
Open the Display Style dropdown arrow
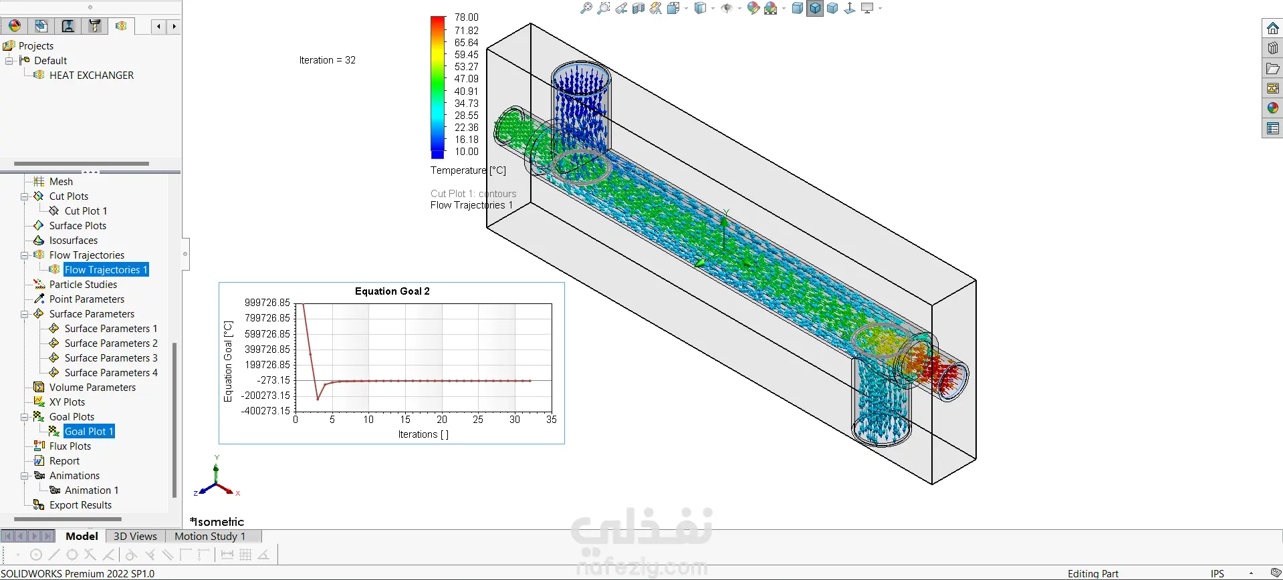pos(713,8)
